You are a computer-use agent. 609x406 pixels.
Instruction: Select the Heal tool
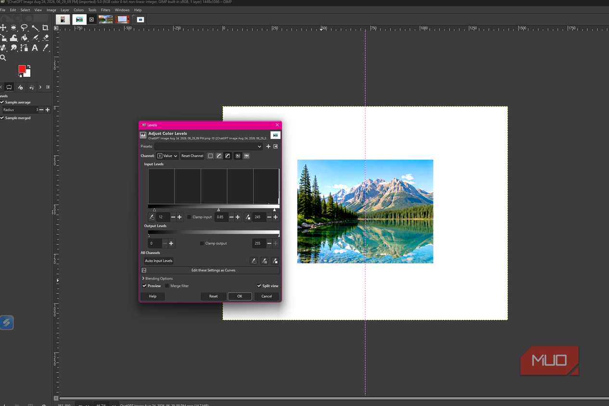click(3, 48)
